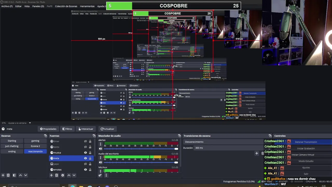Mute the alertas audio channel

(100, 149)
